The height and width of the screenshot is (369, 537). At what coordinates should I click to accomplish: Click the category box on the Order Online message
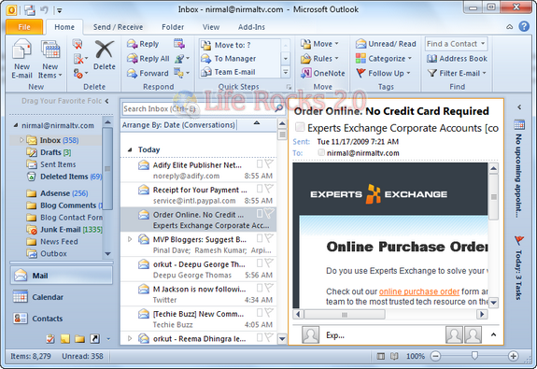pyautogui.click(x=260, y=213)
